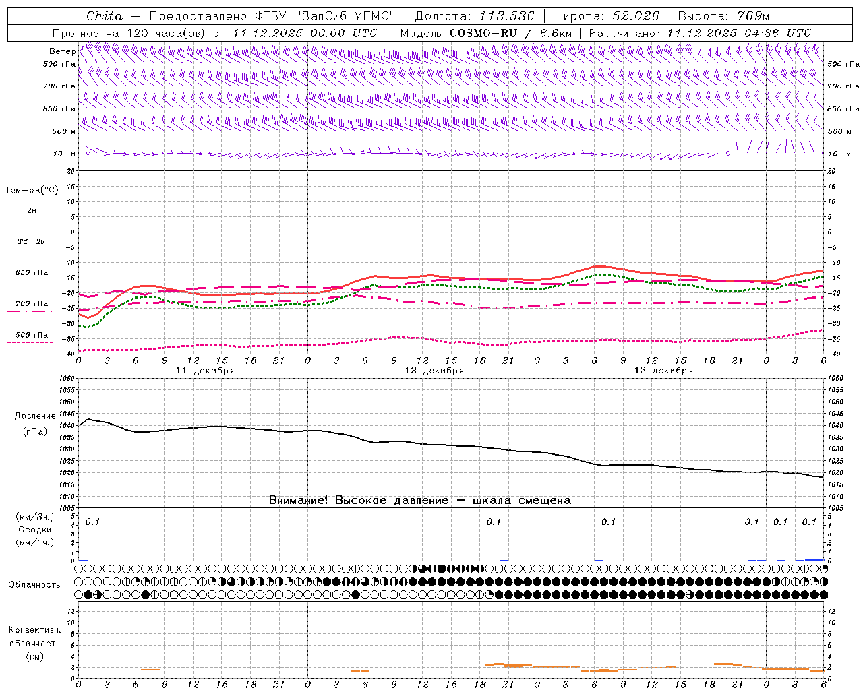Click the "11 декабря" date label

pos(205,371)
